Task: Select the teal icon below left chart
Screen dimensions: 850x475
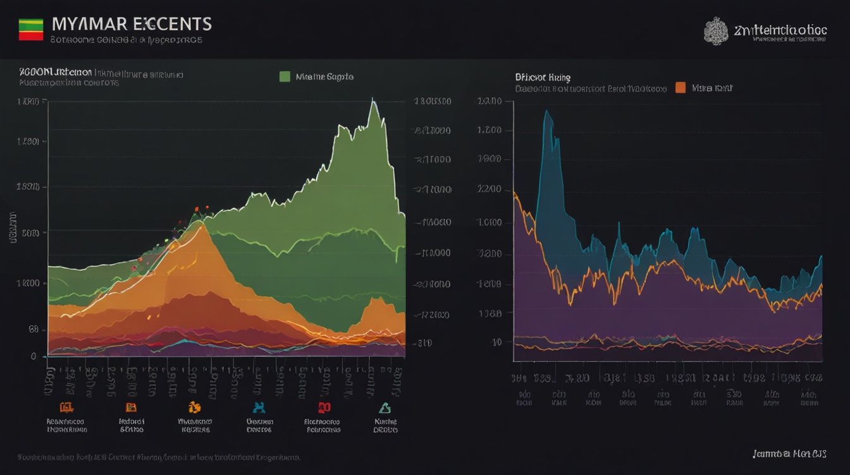Action: click(x=259, y=407)
